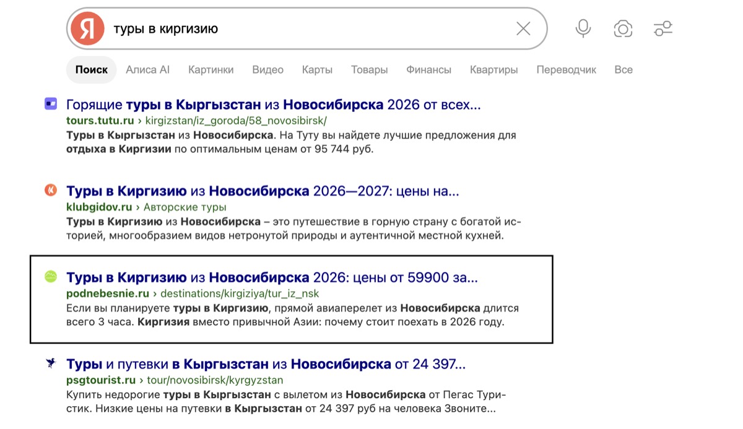Open Горящие туры в Кыргызстан result title
743x429 pixels.
(273, 104)
